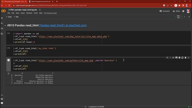Open the Tools menu
The width and height of the screenshot is (192, 108).
[35, 13]
